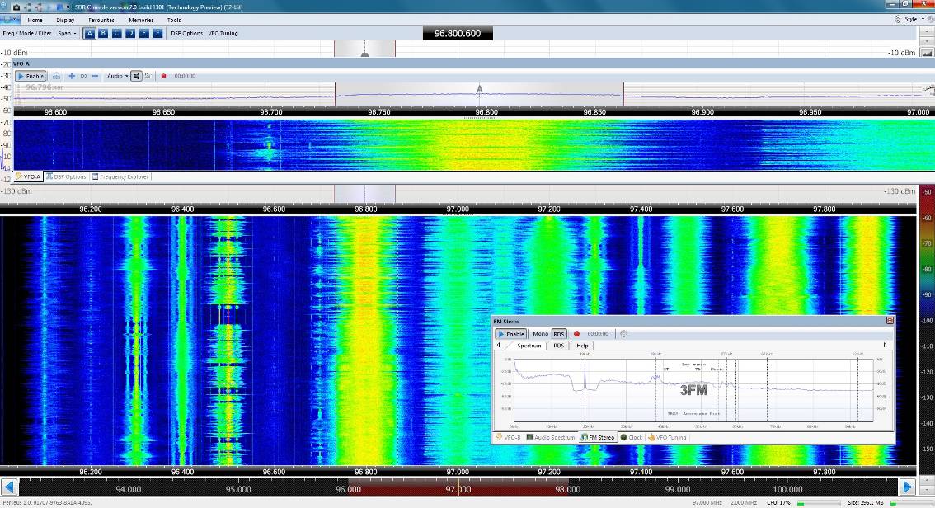Screen dimensions: 935x508
Task: Toggle Mono mode in FM Stereo
Action: tap(540, 334)
